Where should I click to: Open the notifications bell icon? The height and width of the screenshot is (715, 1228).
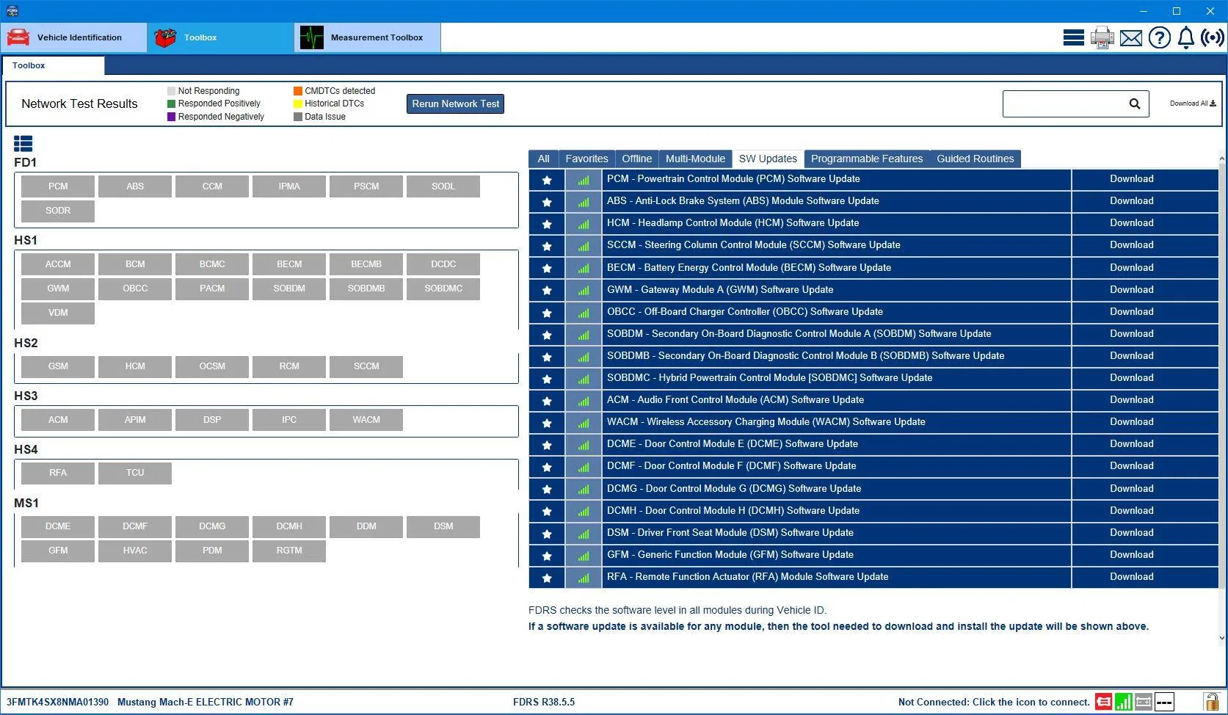[x=1185, y=37]
